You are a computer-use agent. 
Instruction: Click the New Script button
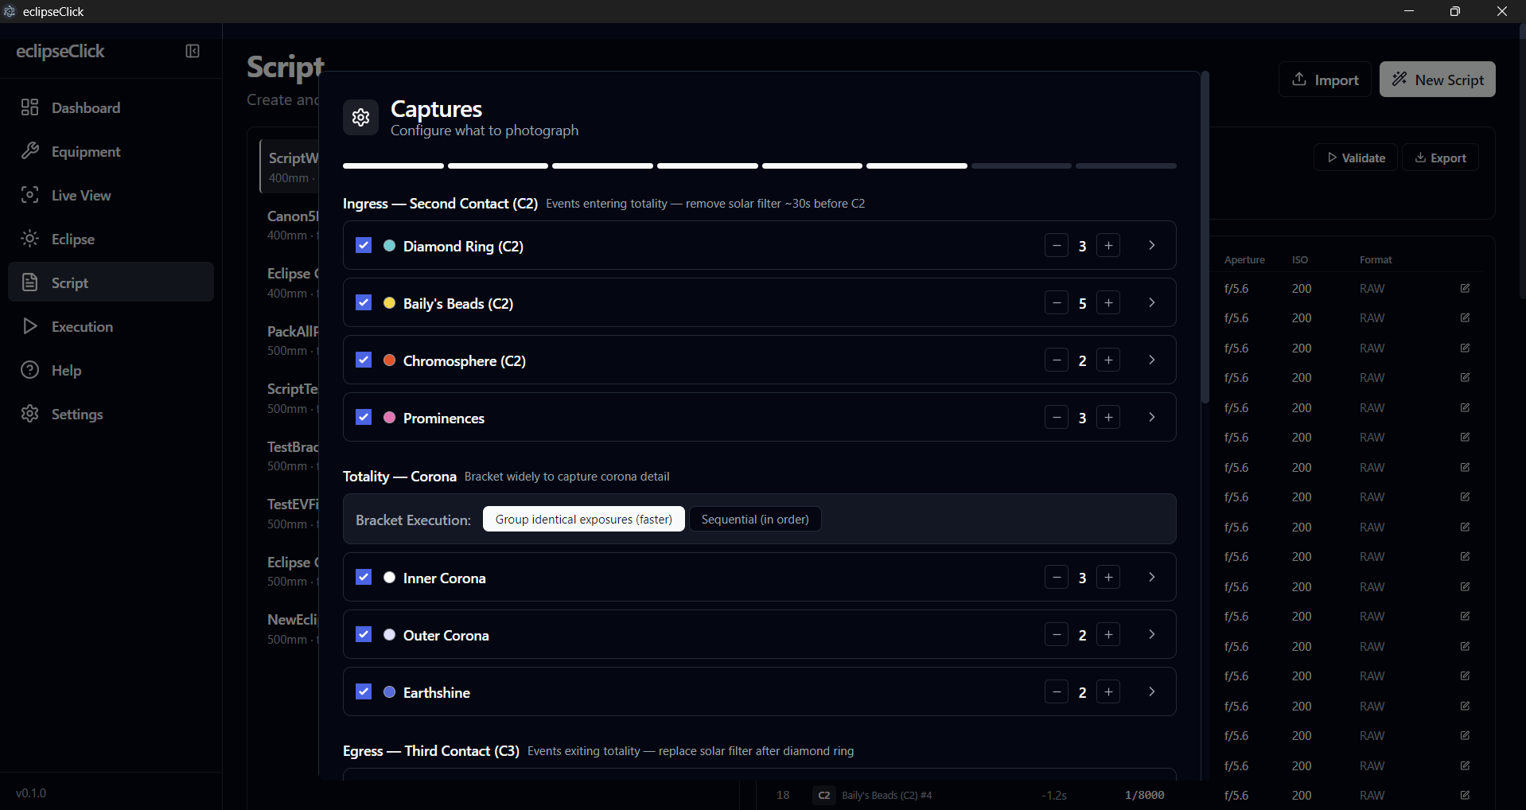pyautogui.click(x=1437, y=79)
